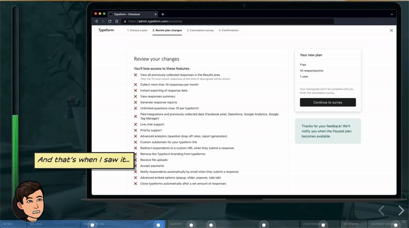This screenshot has height=228, width=409.
Task: Click the Continue to survey button
Action: (x=328, y=102)
